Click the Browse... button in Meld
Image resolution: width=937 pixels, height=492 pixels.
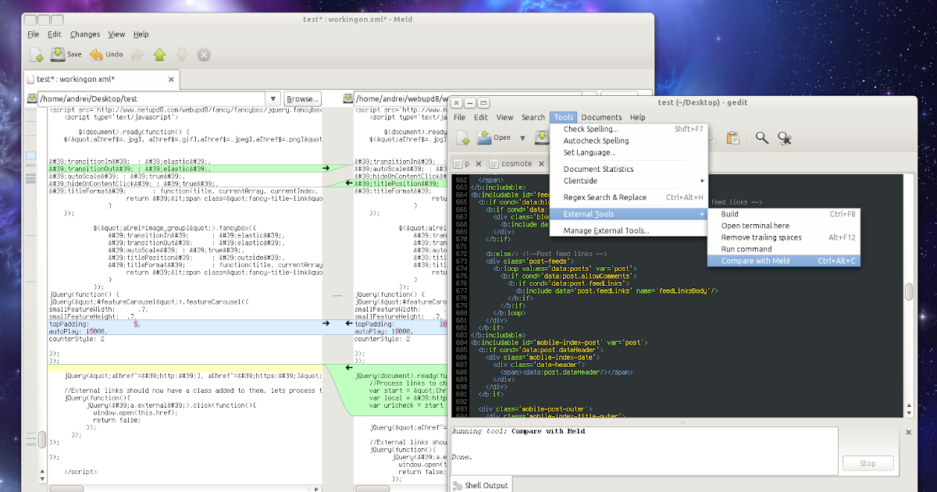pos(303,98)
